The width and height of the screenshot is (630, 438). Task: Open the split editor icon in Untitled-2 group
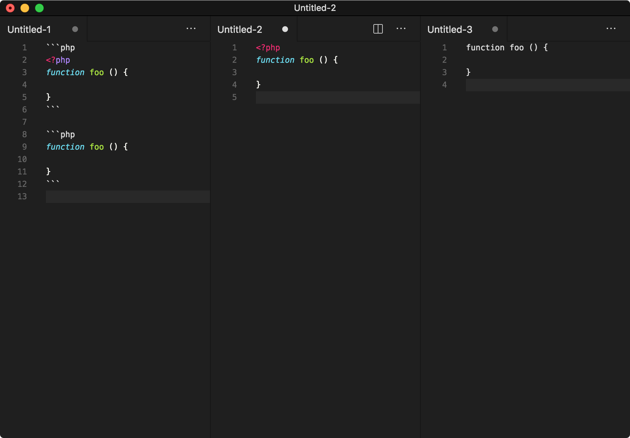378,28
